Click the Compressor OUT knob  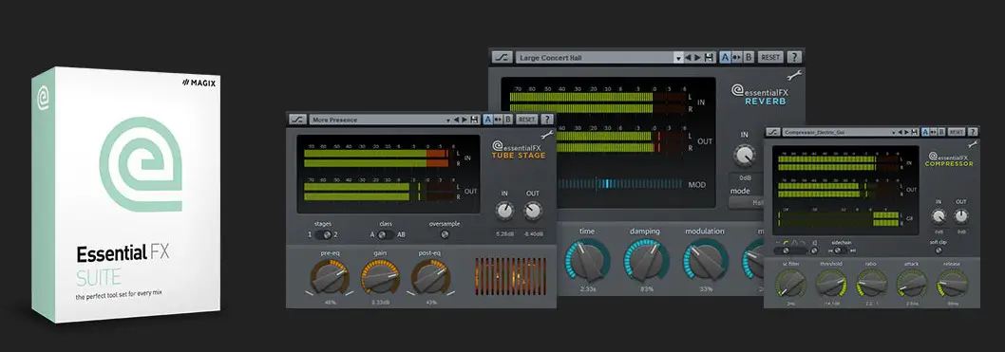pyautogui.click(x=960, y=216)
